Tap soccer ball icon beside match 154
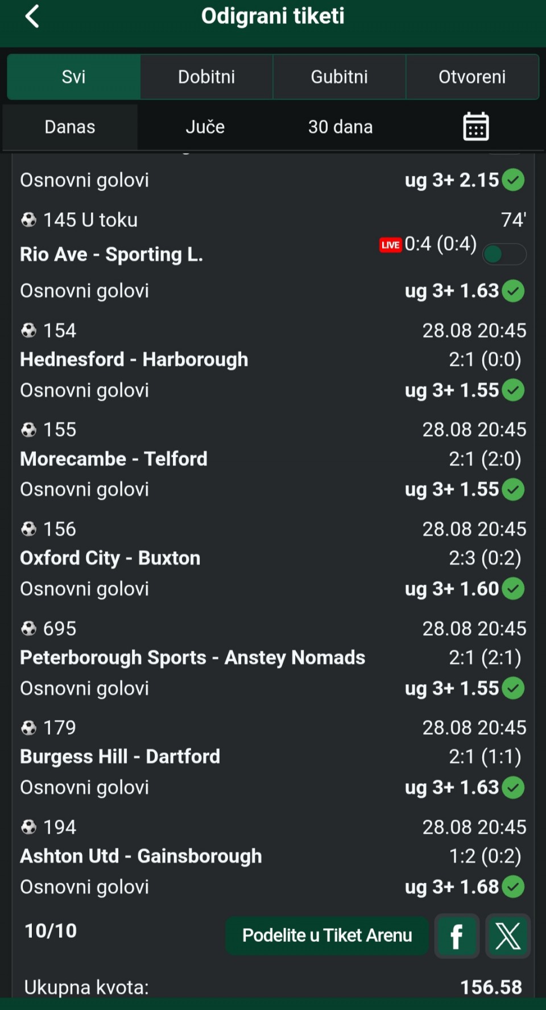546x1010 pixels. [x=28, y=330]
